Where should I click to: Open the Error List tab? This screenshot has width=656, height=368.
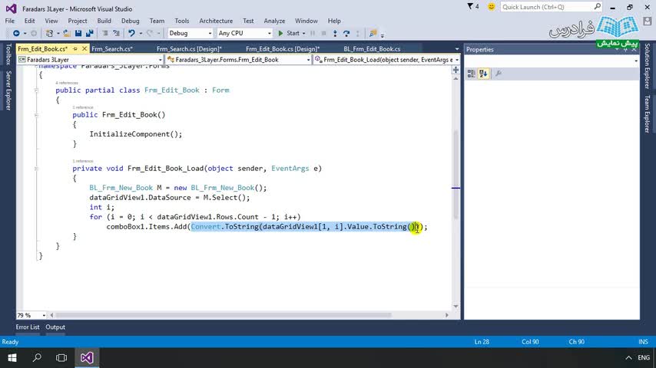[28, 327]
